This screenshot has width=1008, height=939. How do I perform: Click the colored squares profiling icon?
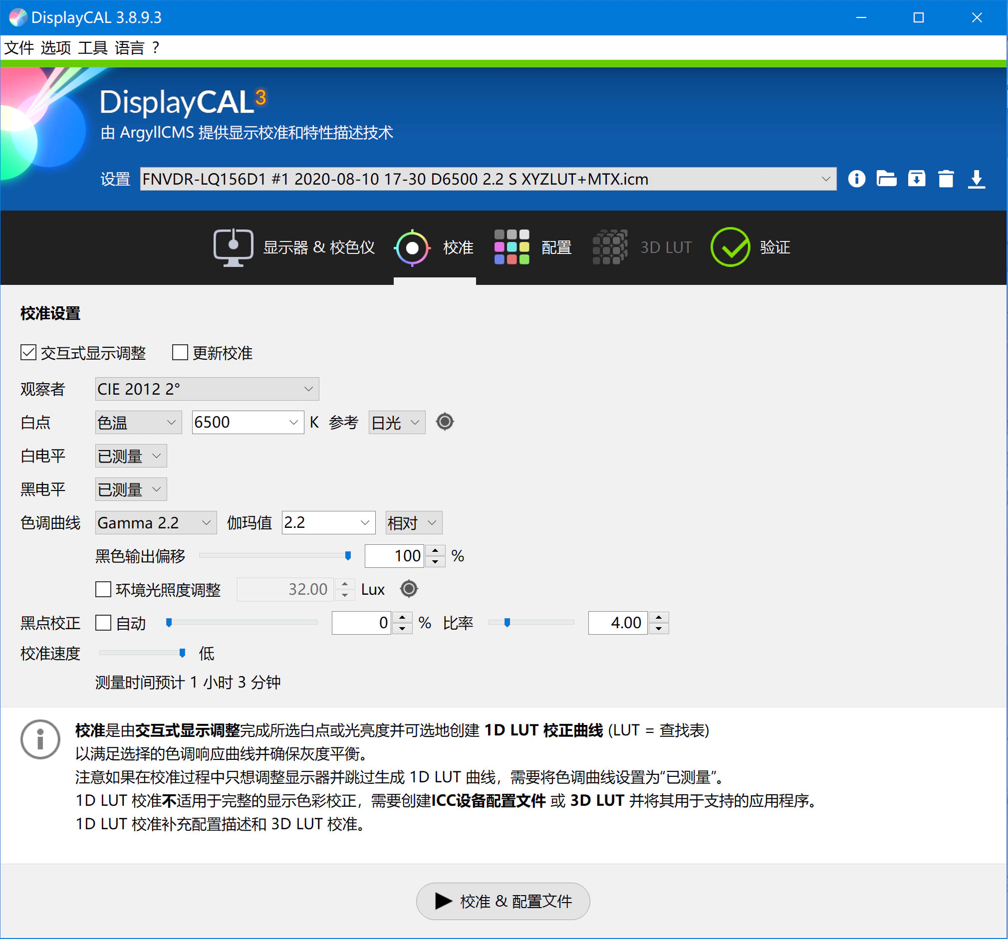[511, 247]
